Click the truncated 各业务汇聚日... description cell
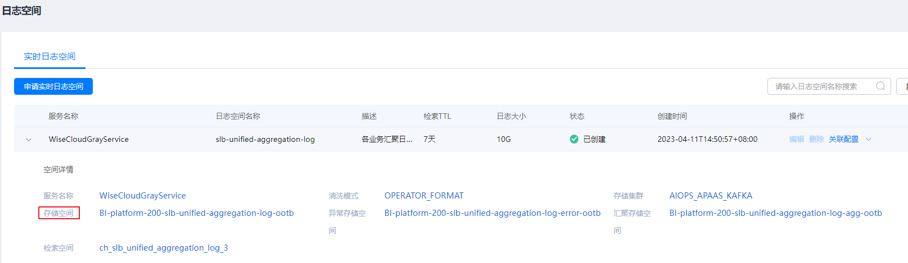Screen dimensions: 908x263 [x=386, y=140]
